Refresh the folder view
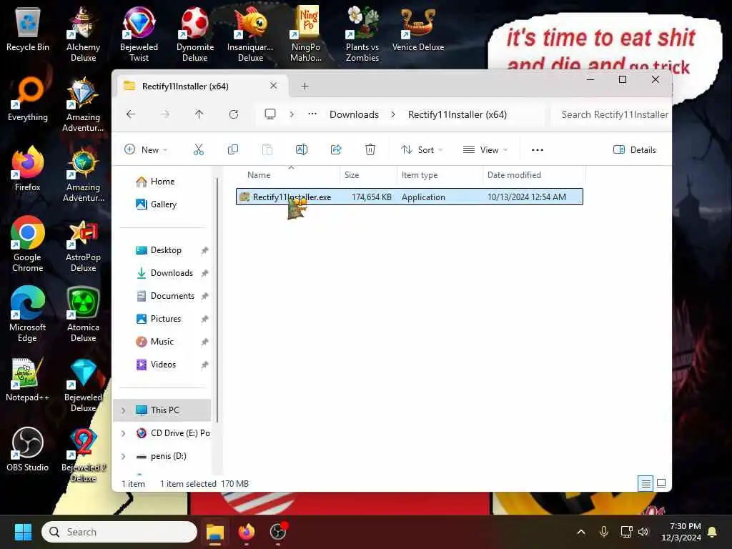 click(234, 114)
